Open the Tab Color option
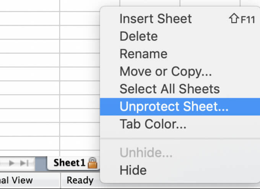This screenshot has width=260, height=189. 153,124
